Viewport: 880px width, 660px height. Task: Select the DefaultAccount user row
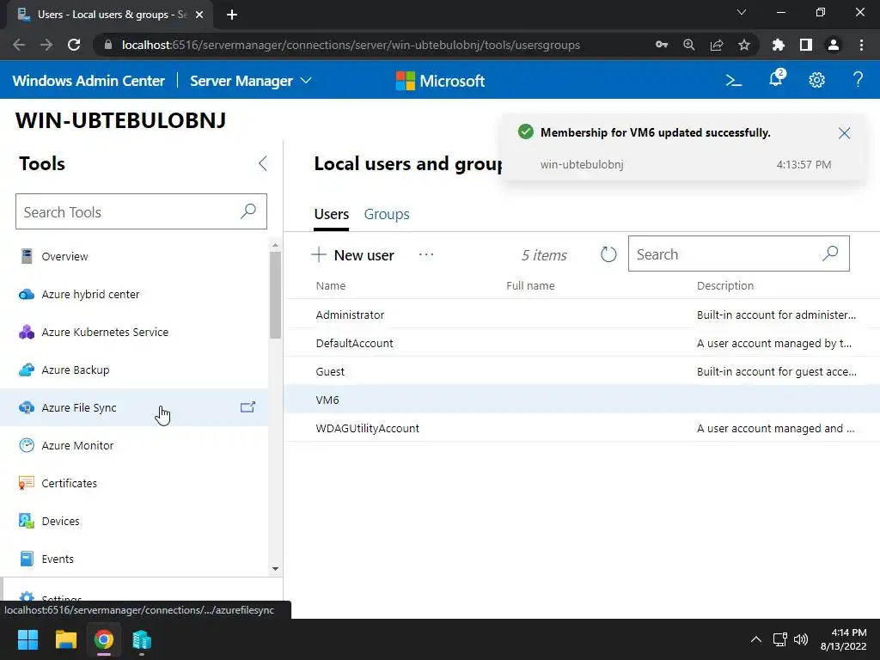click(582, 343)
